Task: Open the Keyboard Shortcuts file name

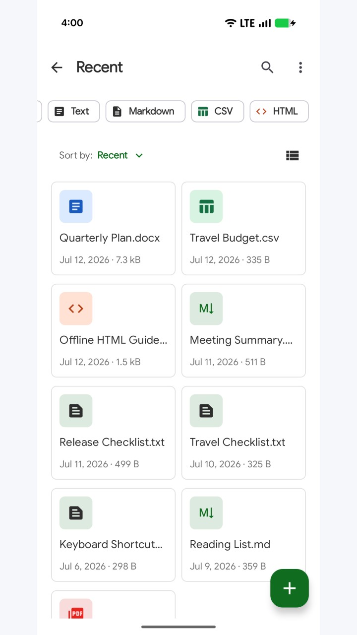Action: 111,545
